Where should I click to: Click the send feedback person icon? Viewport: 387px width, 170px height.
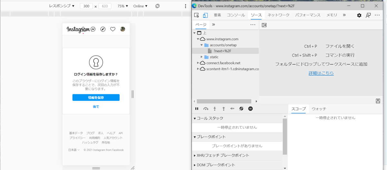click(368, 15)
